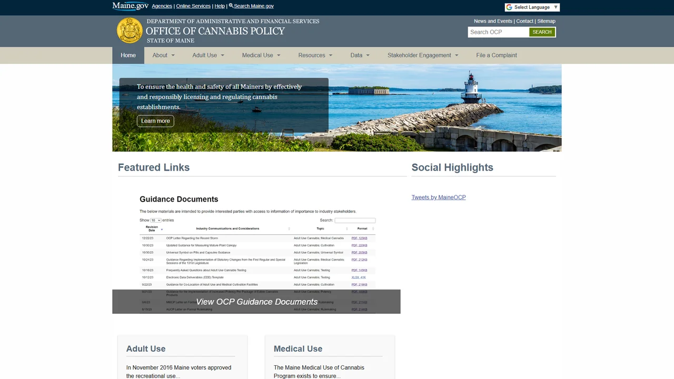This screenshot has height=379, width=674.
Task: Open the Contact link
Action: pos(524,21)
